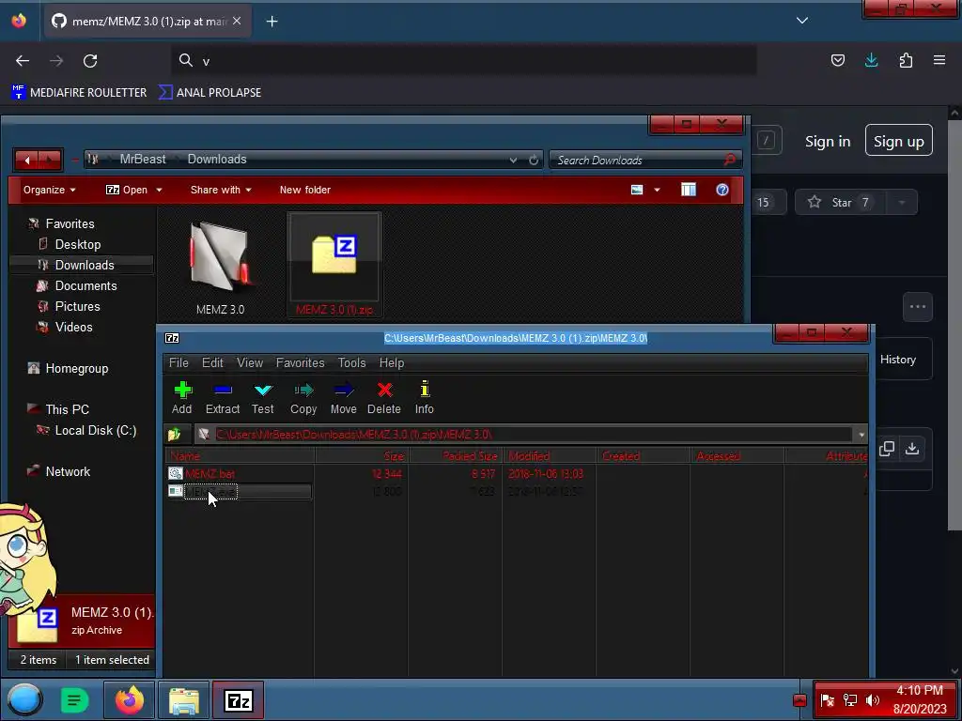Open the 7-Zip File menu

pyautogui.click(x=178, y=363)
